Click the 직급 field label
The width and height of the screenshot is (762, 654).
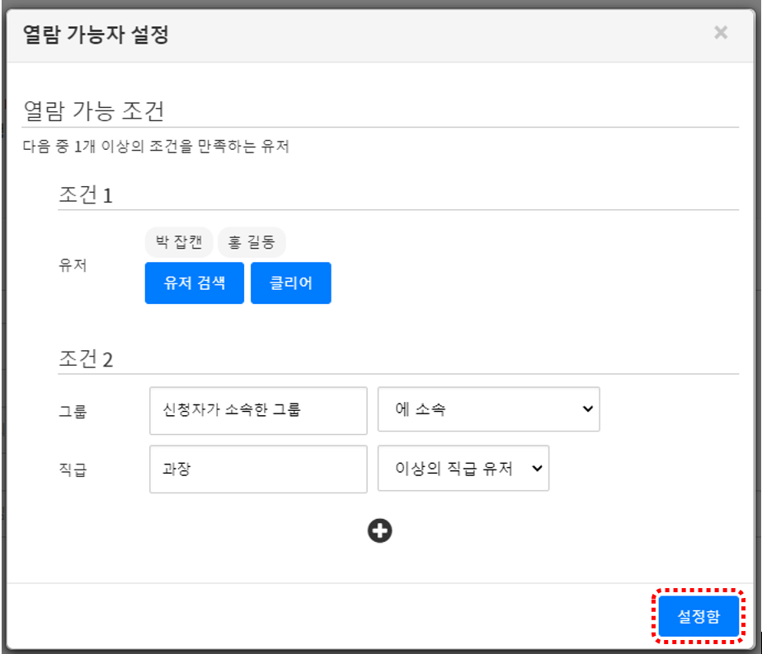(73, 470)
